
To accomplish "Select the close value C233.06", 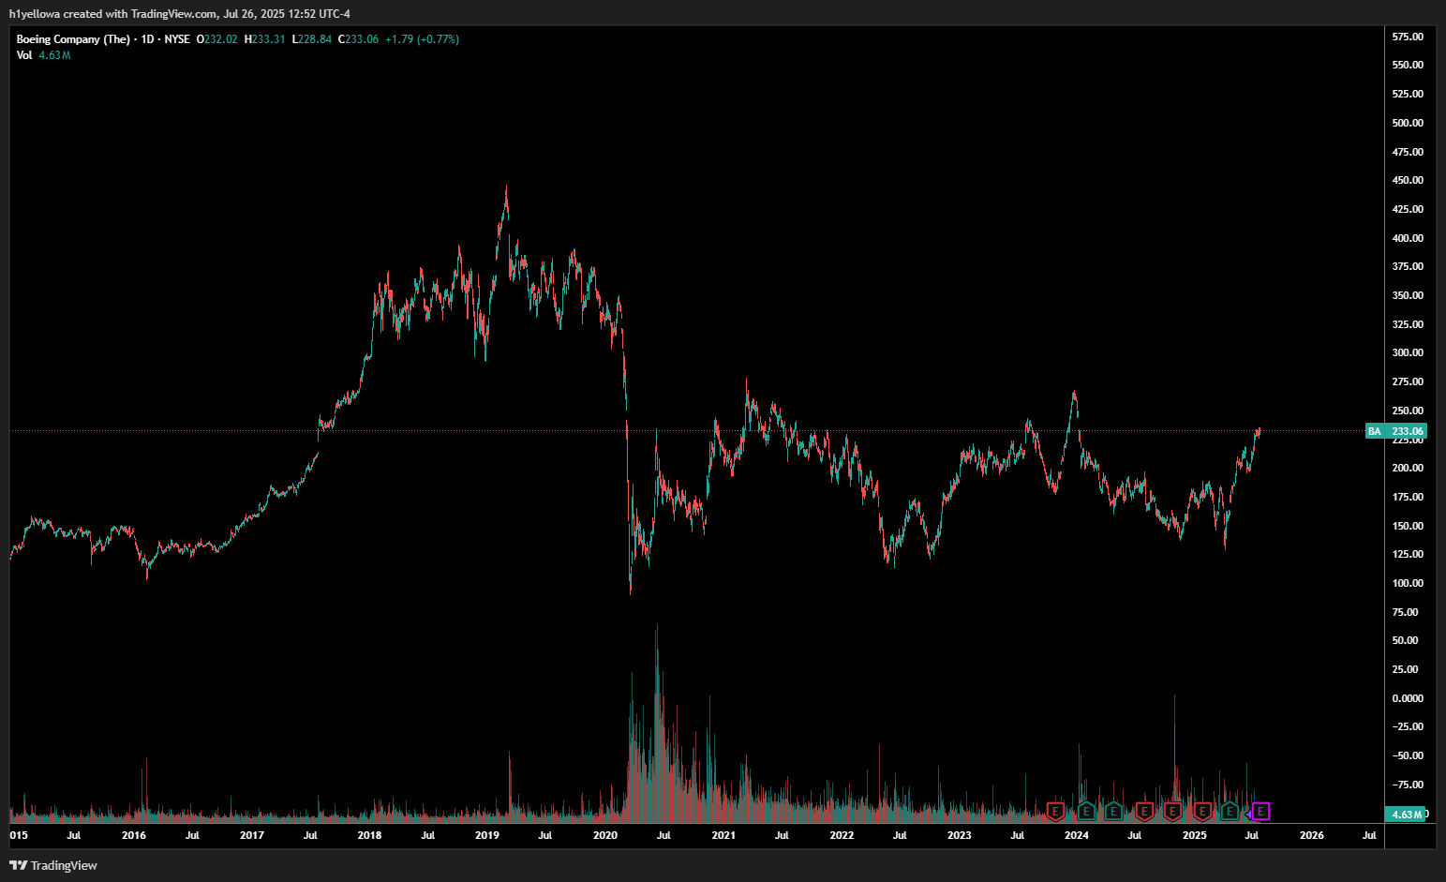I will pyautogui.click(x=358, y=39).
